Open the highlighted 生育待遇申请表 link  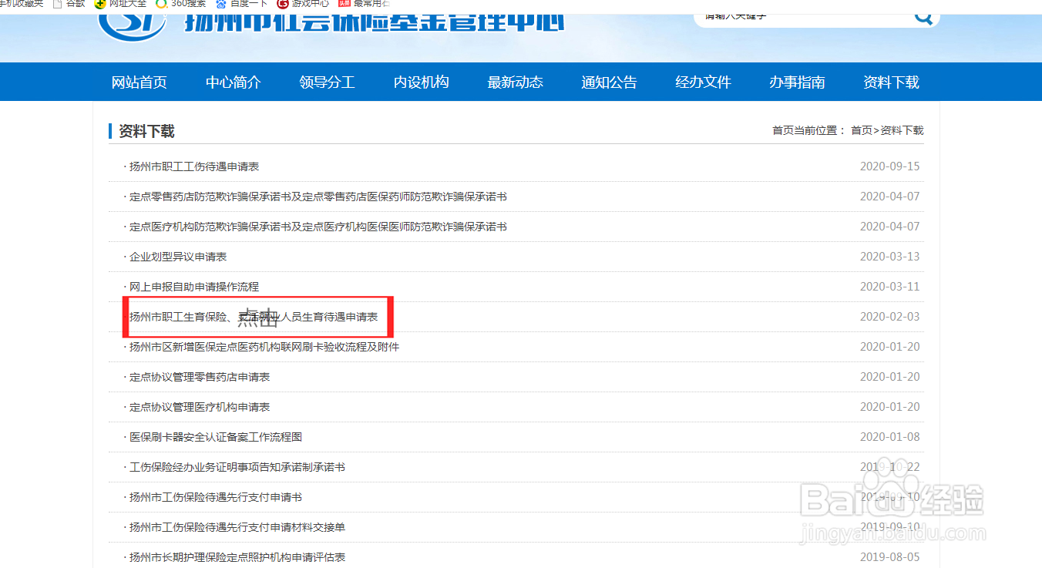click(x=254, y=316)
